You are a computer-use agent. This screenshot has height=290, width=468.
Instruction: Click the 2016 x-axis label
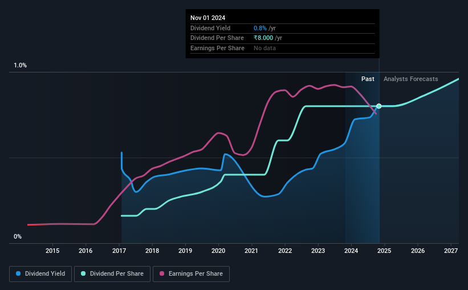(x=86, y=251)
